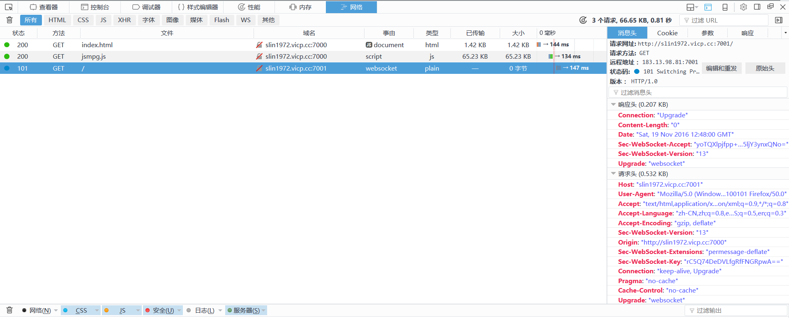789x318 pixels.
Task: Collapse the 响应头 response headers section
Action: tap(614, 105)
